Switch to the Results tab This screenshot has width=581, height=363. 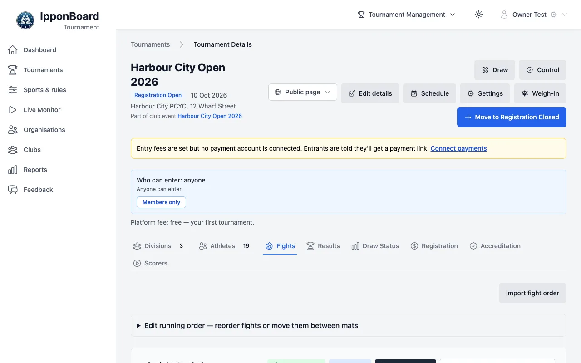coord(323,246)
